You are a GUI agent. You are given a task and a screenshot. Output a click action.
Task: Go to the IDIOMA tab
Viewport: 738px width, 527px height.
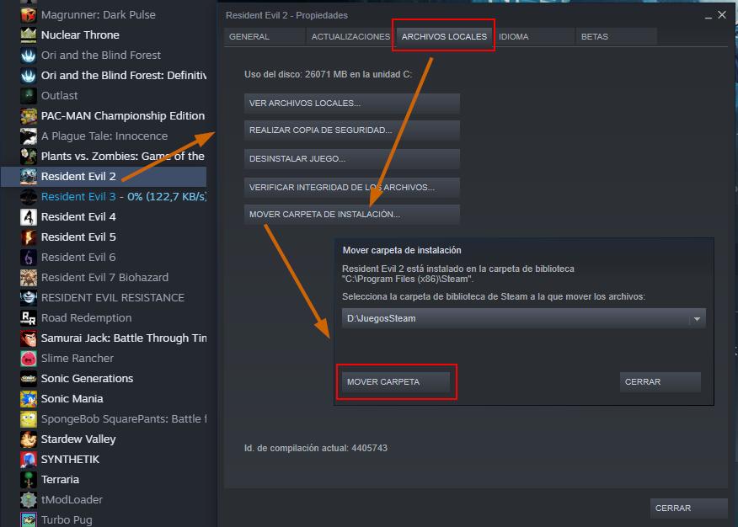click(x=533, y=37)
